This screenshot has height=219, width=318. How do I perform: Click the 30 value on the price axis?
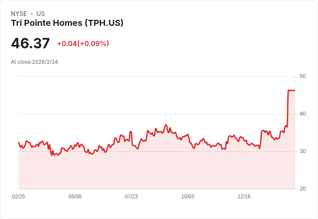tap(302, 151)
